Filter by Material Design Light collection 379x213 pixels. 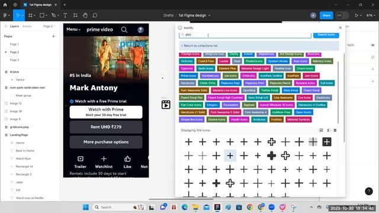click(x=255, y=69)
